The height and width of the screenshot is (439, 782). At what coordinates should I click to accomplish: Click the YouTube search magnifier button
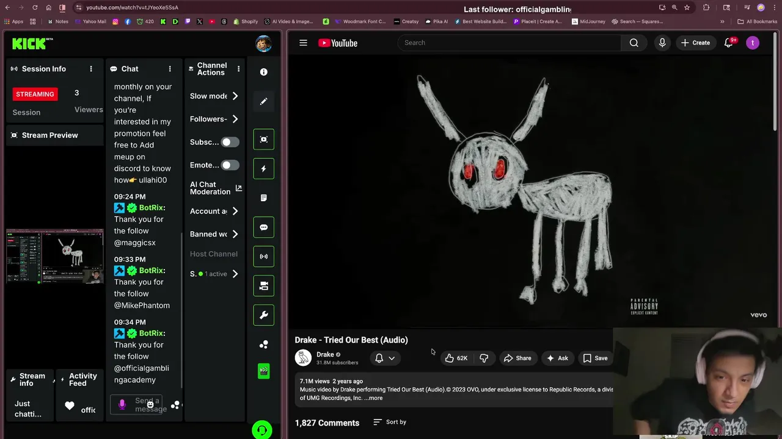tap(634, 43)
